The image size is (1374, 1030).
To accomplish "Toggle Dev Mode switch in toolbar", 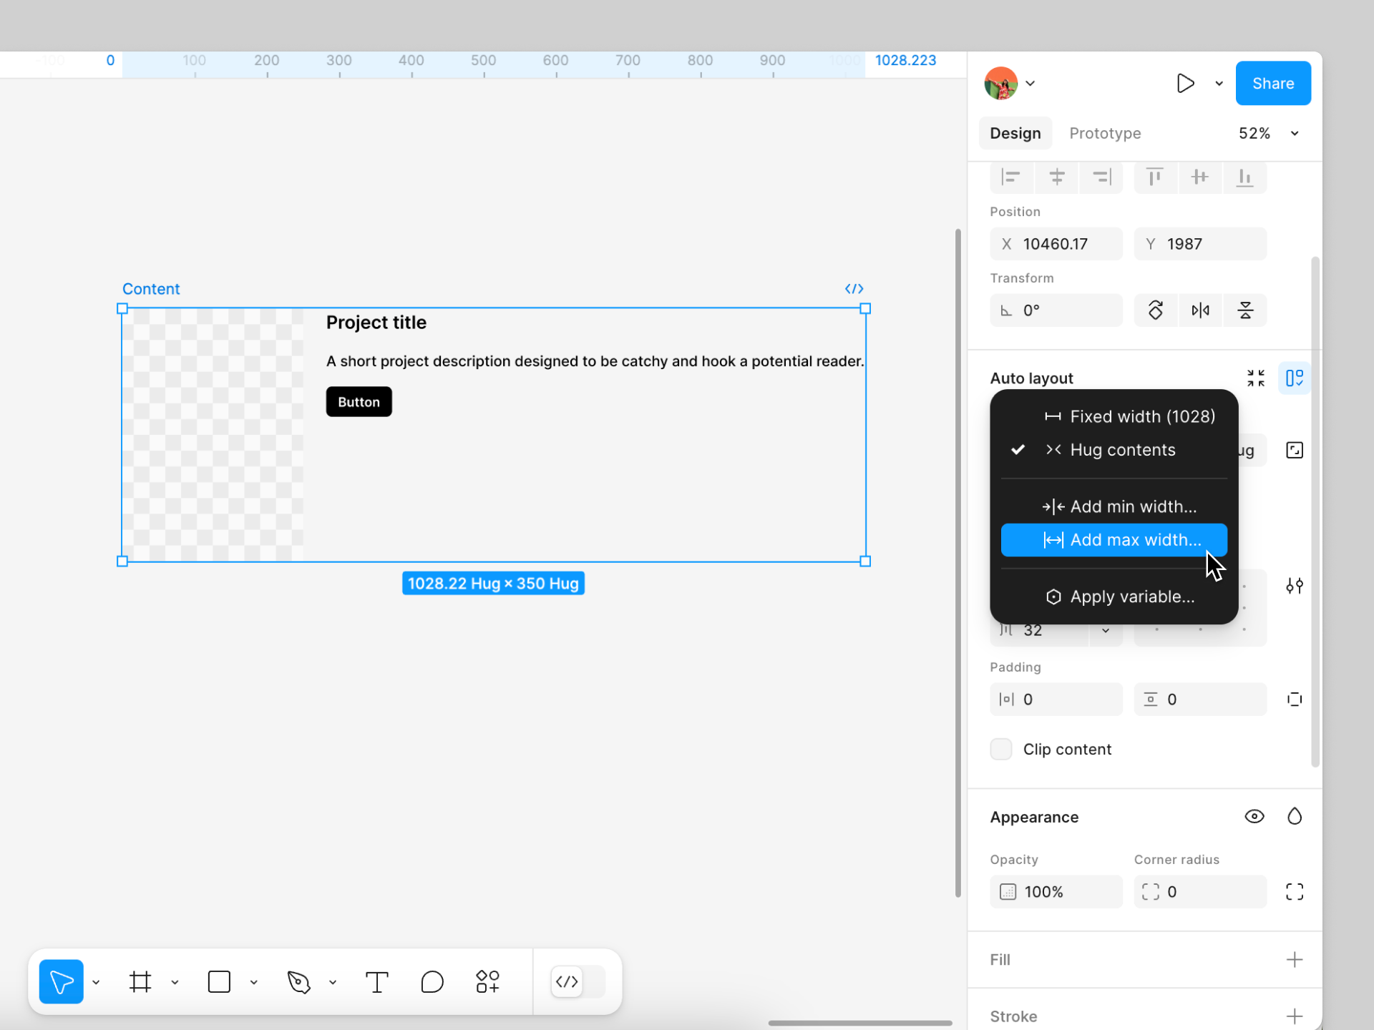I will click(x=578, y=982).
